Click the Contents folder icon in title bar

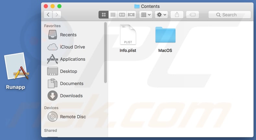click(137, 6)
